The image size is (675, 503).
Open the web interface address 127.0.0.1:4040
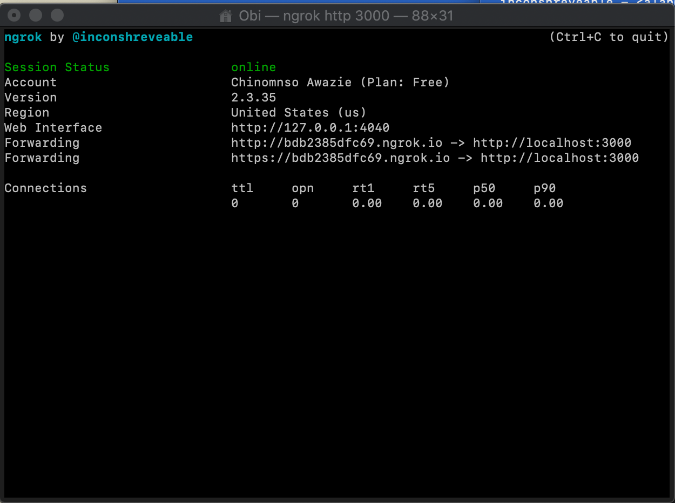(309, 127)
